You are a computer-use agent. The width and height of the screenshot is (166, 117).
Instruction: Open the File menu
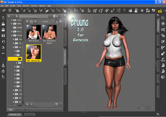pyautogui.click(x=2, y=6)
